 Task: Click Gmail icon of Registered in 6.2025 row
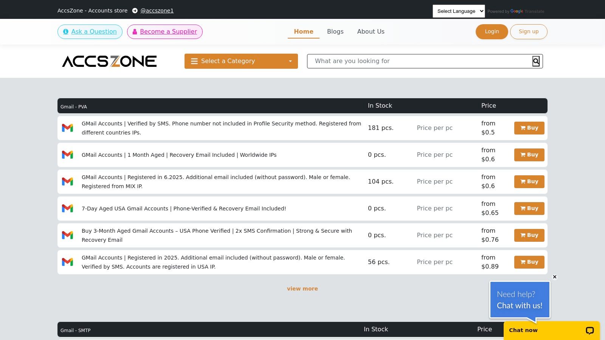[67, 182]
